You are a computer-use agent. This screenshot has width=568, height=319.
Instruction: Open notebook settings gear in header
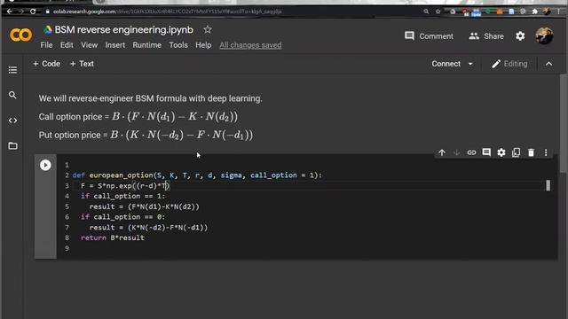tap(520, 35)
